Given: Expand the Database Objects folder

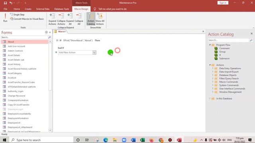Looking at the screenshot, I should pos(212,75).
